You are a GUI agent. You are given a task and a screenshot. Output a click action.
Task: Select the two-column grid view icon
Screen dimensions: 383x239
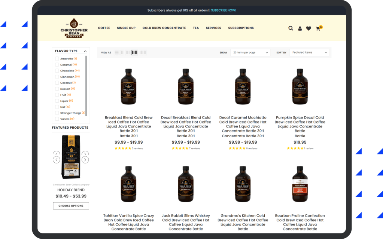(122, 53)
